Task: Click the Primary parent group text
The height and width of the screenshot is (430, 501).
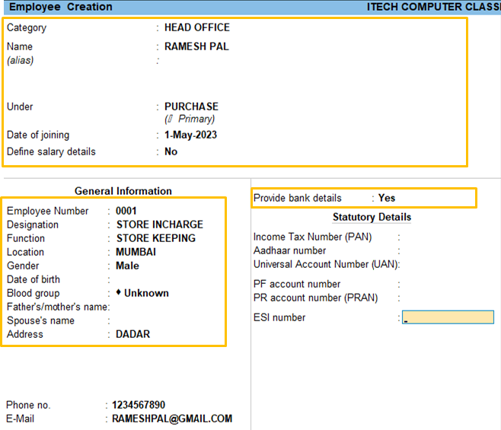Action: [x=190, y=119]
